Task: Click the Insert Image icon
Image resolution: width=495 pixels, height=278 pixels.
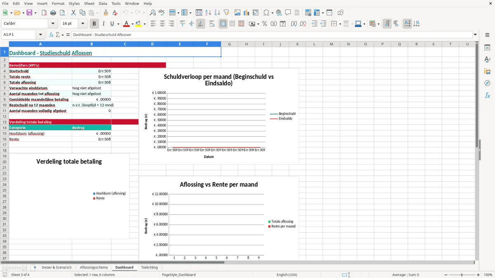Action: (x=238, y=13)
